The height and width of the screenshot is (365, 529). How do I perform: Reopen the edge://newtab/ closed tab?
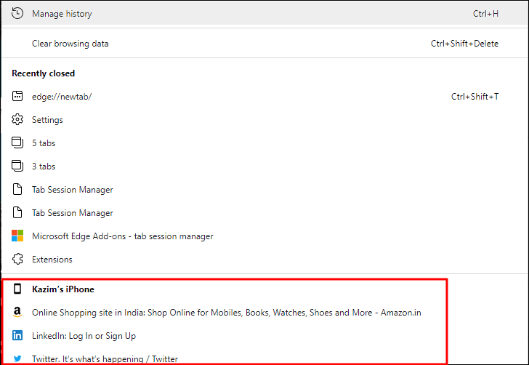264,97
